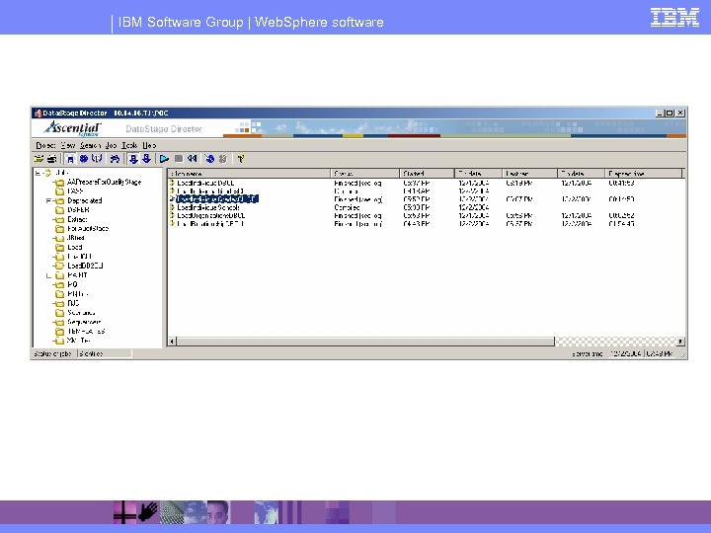Open the Help menu

tap(149, 145)
